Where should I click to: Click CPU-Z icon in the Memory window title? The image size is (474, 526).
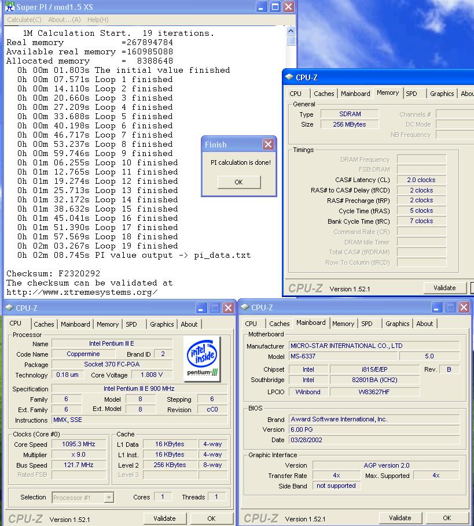click(288, 77)
